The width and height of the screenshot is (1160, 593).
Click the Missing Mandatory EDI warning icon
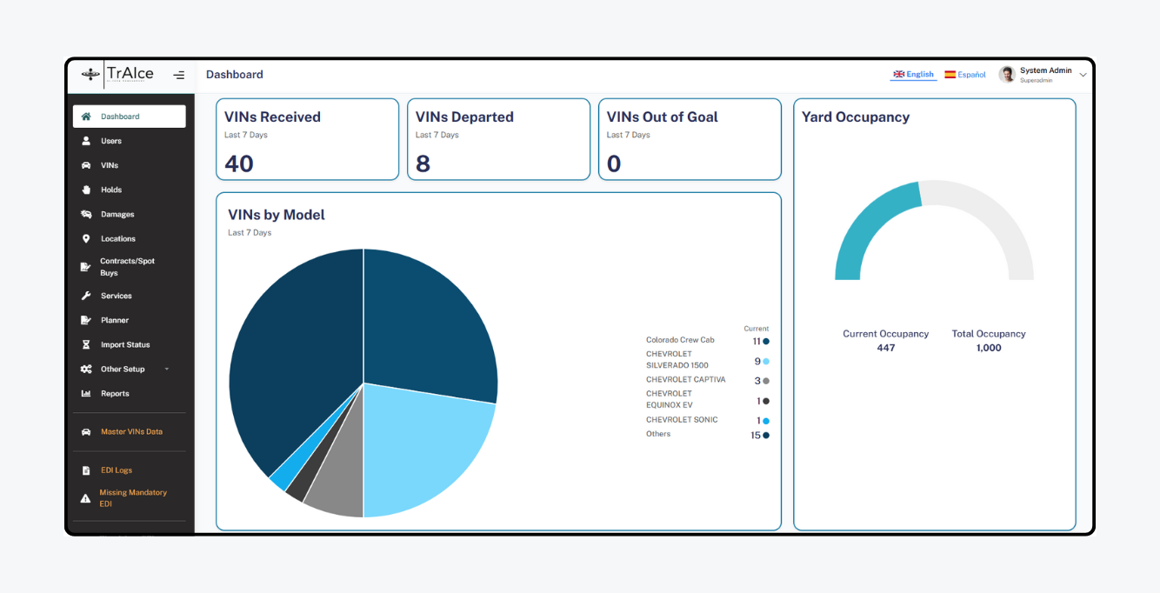click(85, 498)
